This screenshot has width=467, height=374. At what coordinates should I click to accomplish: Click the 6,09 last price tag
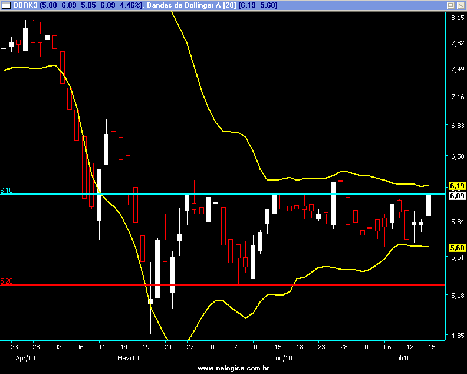pyautogui.click(x=457, y=196)
